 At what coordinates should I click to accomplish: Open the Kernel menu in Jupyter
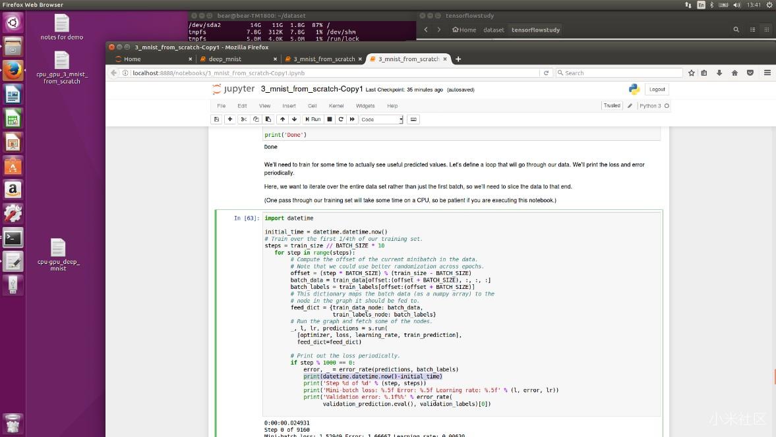(x=336, y=106)
